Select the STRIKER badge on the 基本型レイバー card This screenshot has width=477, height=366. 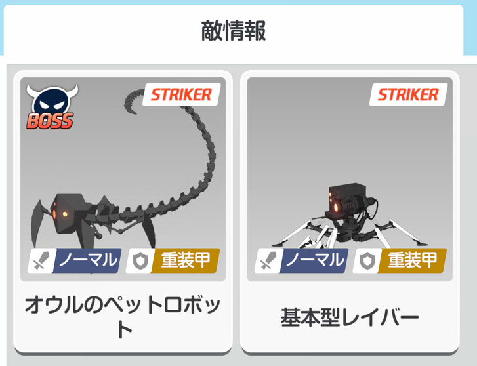tap(408, 94)
